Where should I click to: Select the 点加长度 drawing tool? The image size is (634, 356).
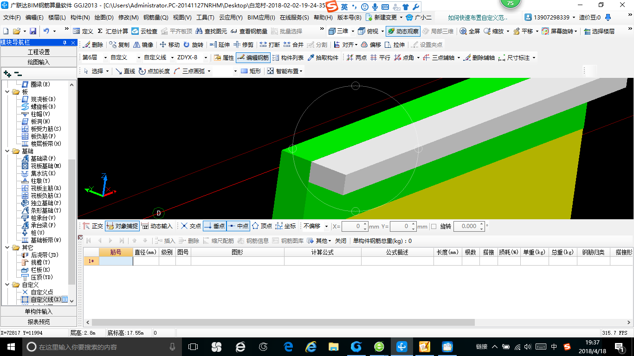tap(154, 71)
